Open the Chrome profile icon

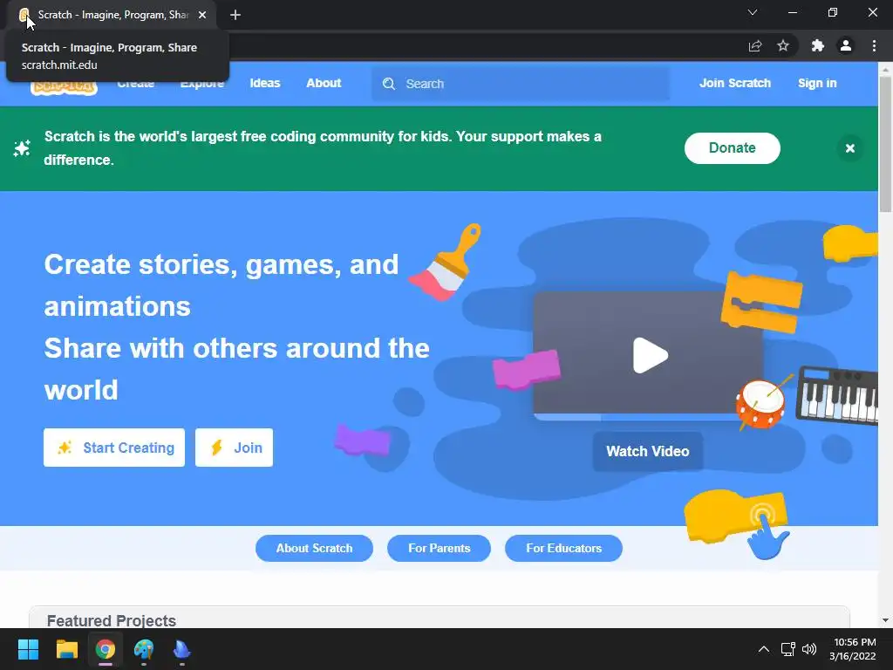click(846, 45)
